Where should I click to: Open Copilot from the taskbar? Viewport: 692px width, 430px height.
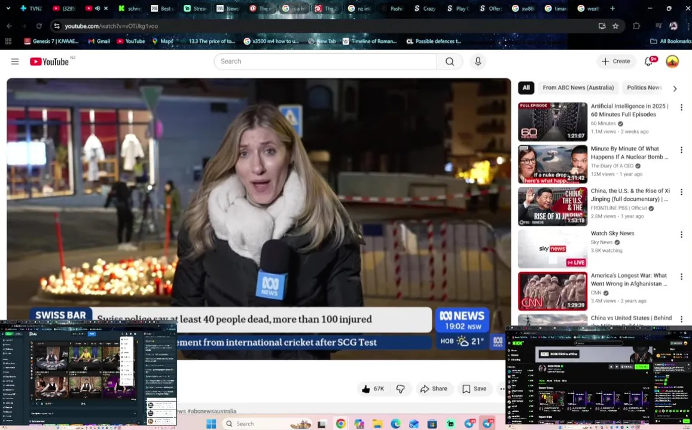tap(359, 424)
